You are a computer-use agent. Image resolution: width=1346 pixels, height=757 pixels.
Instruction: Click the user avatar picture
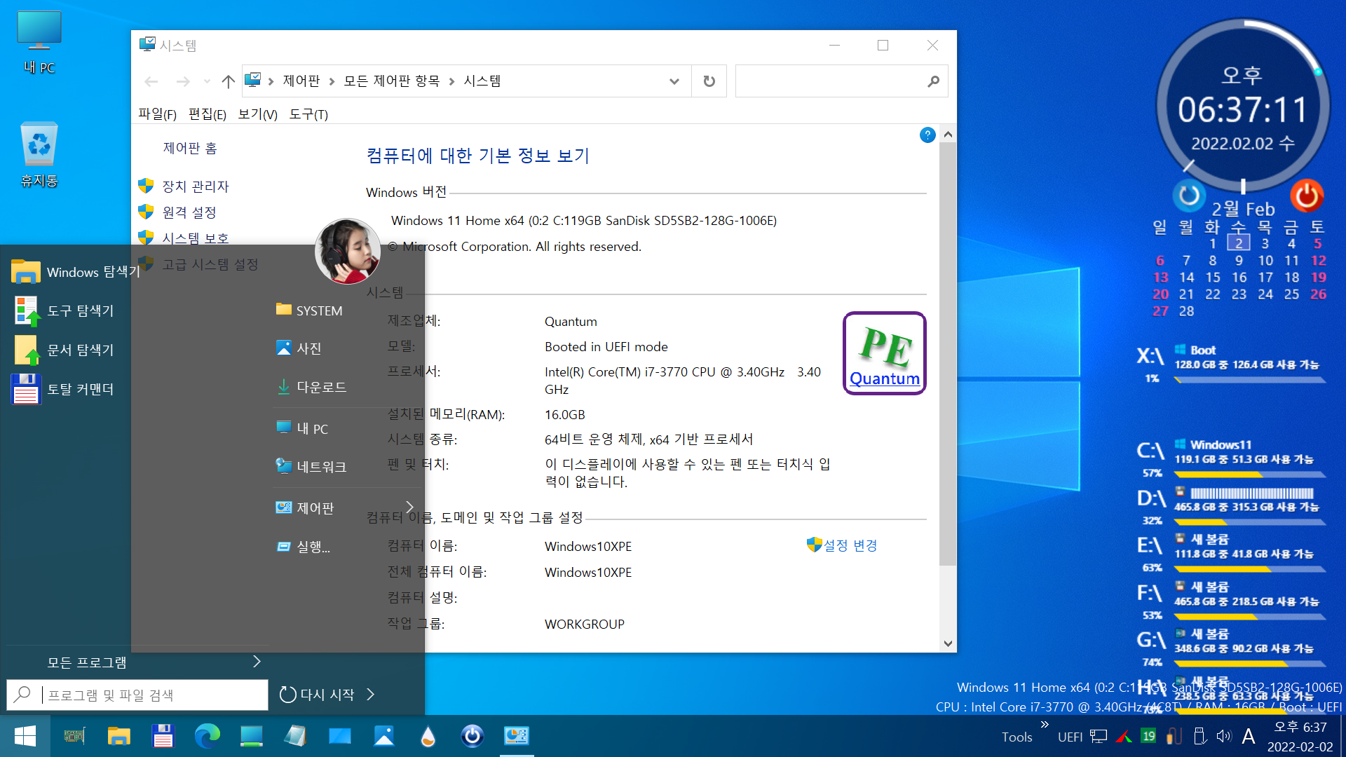(x=348, y=251)
